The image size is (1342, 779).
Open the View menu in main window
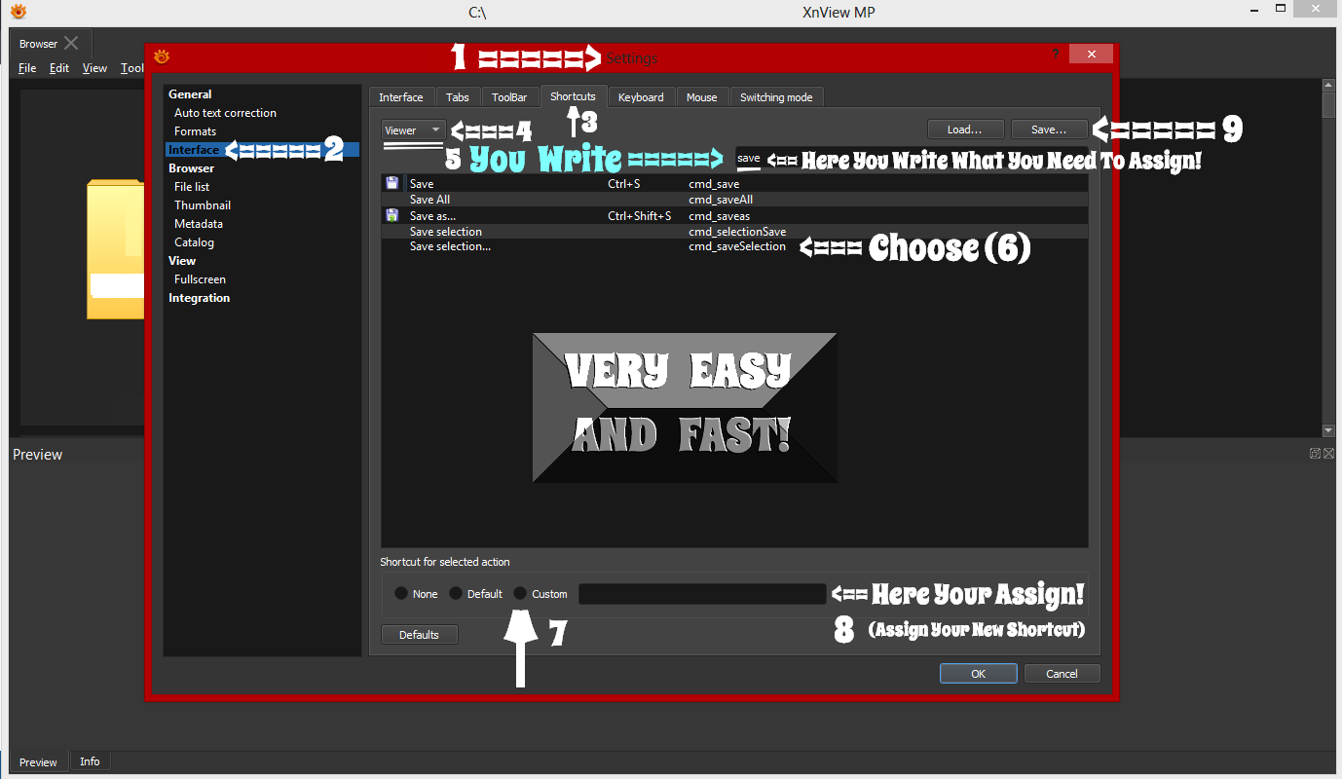(94, 68)
